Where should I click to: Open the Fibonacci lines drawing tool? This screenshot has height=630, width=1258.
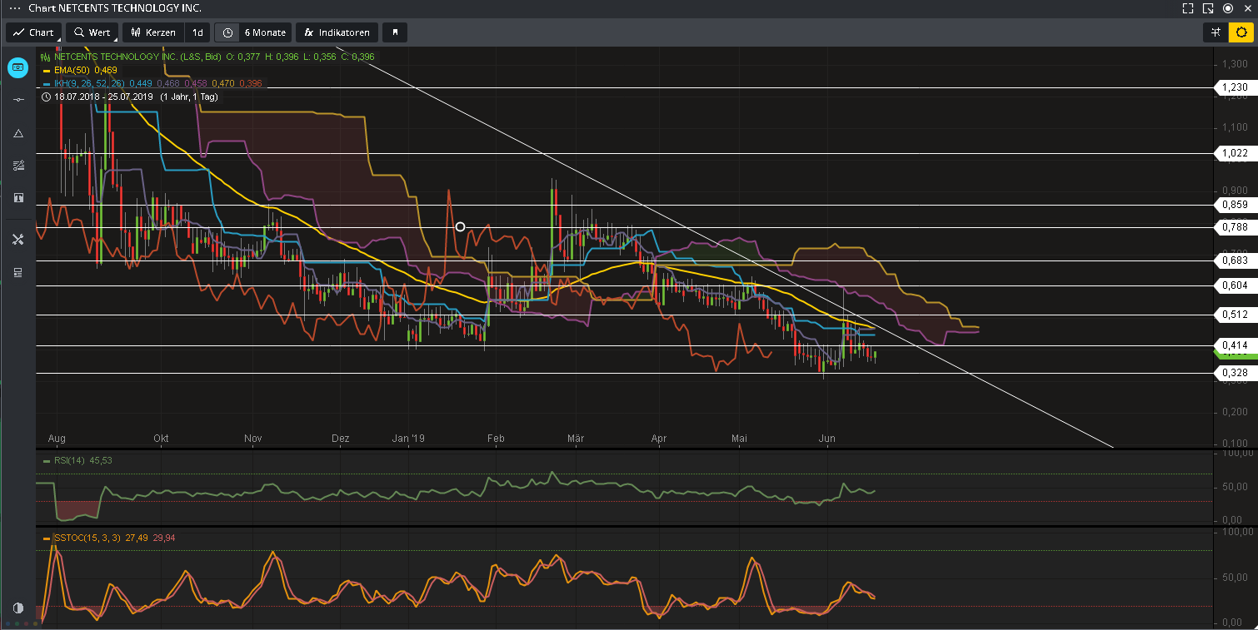[x=18, y=166]
